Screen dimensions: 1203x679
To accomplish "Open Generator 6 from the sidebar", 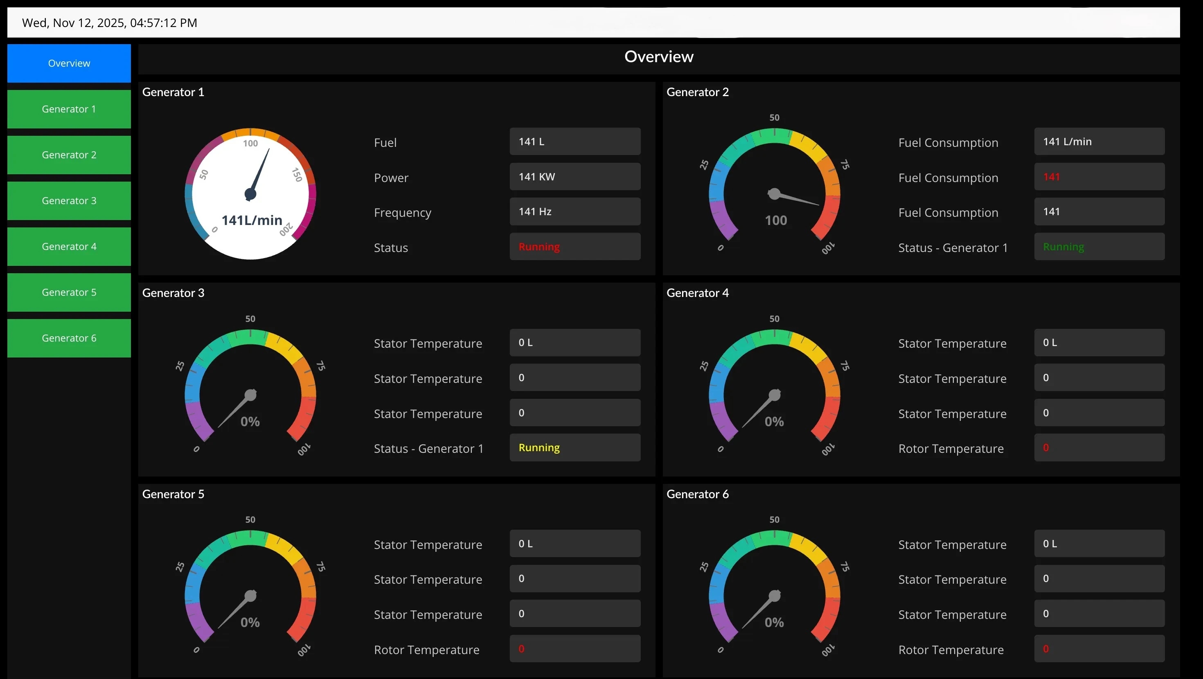I will [68, 337].
